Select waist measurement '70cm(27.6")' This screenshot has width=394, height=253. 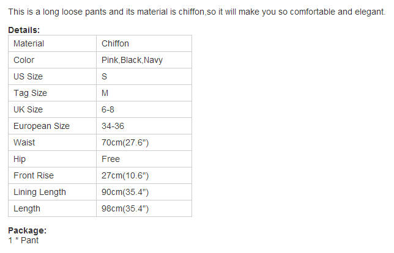(125, 142)
